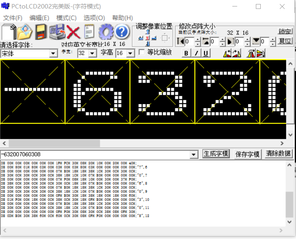Expand the 宋体 font dropdown
The height and width of the screenshot is (239, 296).
[53, 53]
